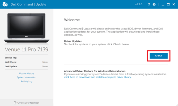178x106 pixels.
Task: Open settings via the gear icon
Action: click(x=154, y=5)
